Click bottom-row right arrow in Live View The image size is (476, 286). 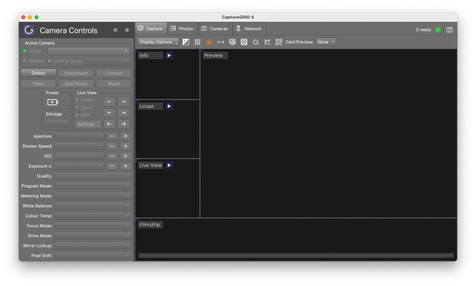pos(124,124)
